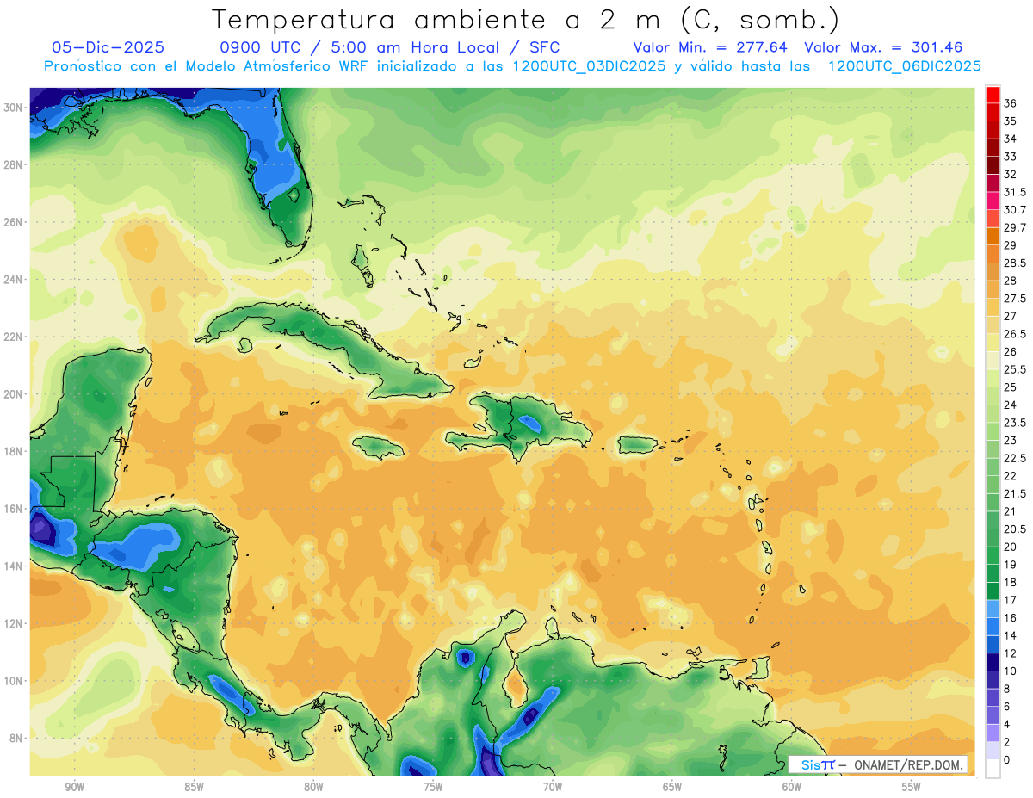The width and height of the screenshot is (1033, 798).
Task: Click legend value 31.5
Action: 1015,192
